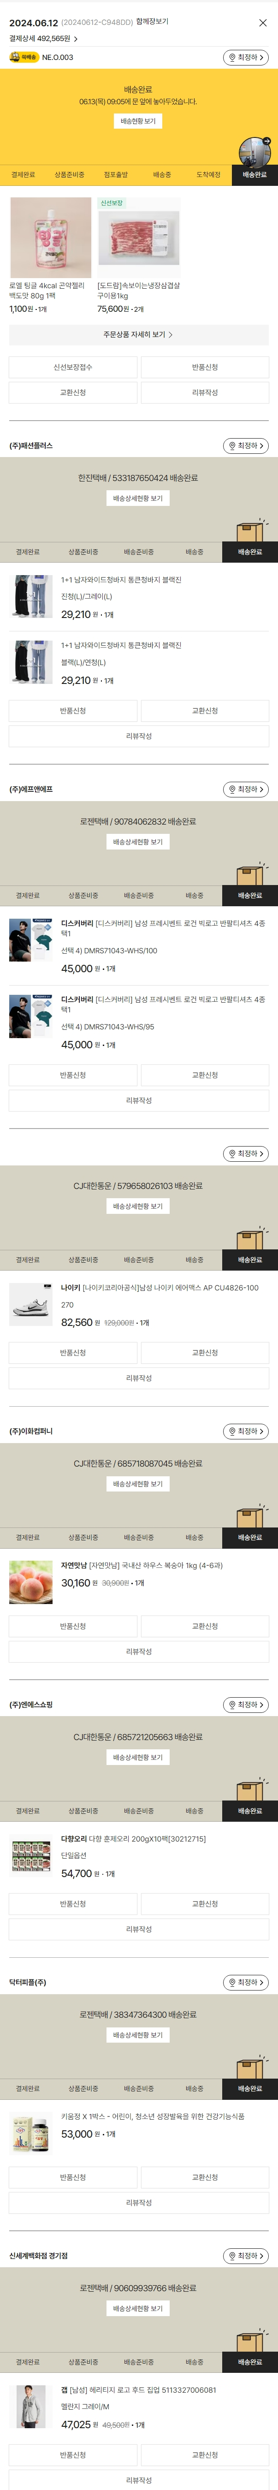This screenshot has height=2490, width=278.
Task: Tap the recipient pin button beside NE.O.003
Action: coord(245,58)
